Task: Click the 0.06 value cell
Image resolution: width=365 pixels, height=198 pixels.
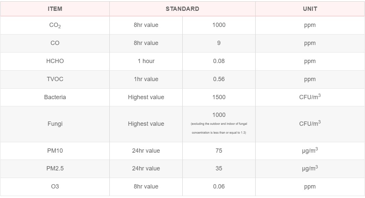Action: pyautogui.click(x=219, y=187)
